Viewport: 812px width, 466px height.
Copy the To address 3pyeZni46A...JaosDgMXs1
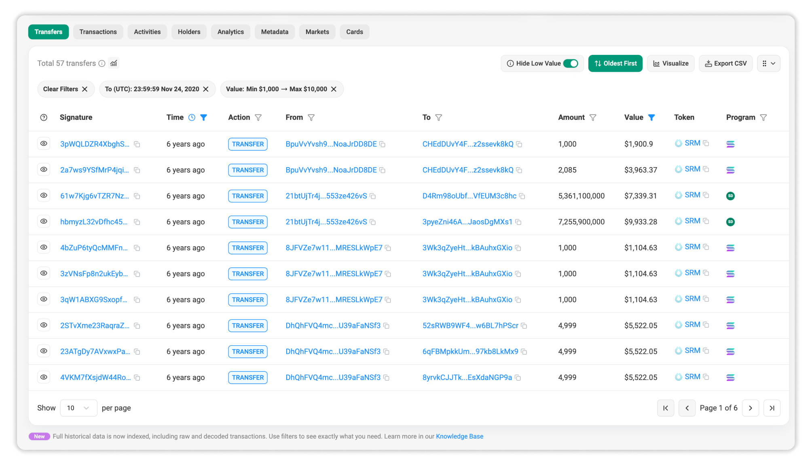(x=518, y=222)
